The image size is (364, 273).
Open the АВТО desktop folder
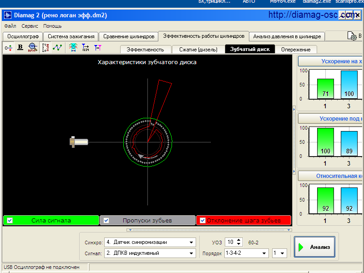pos(249,2)
